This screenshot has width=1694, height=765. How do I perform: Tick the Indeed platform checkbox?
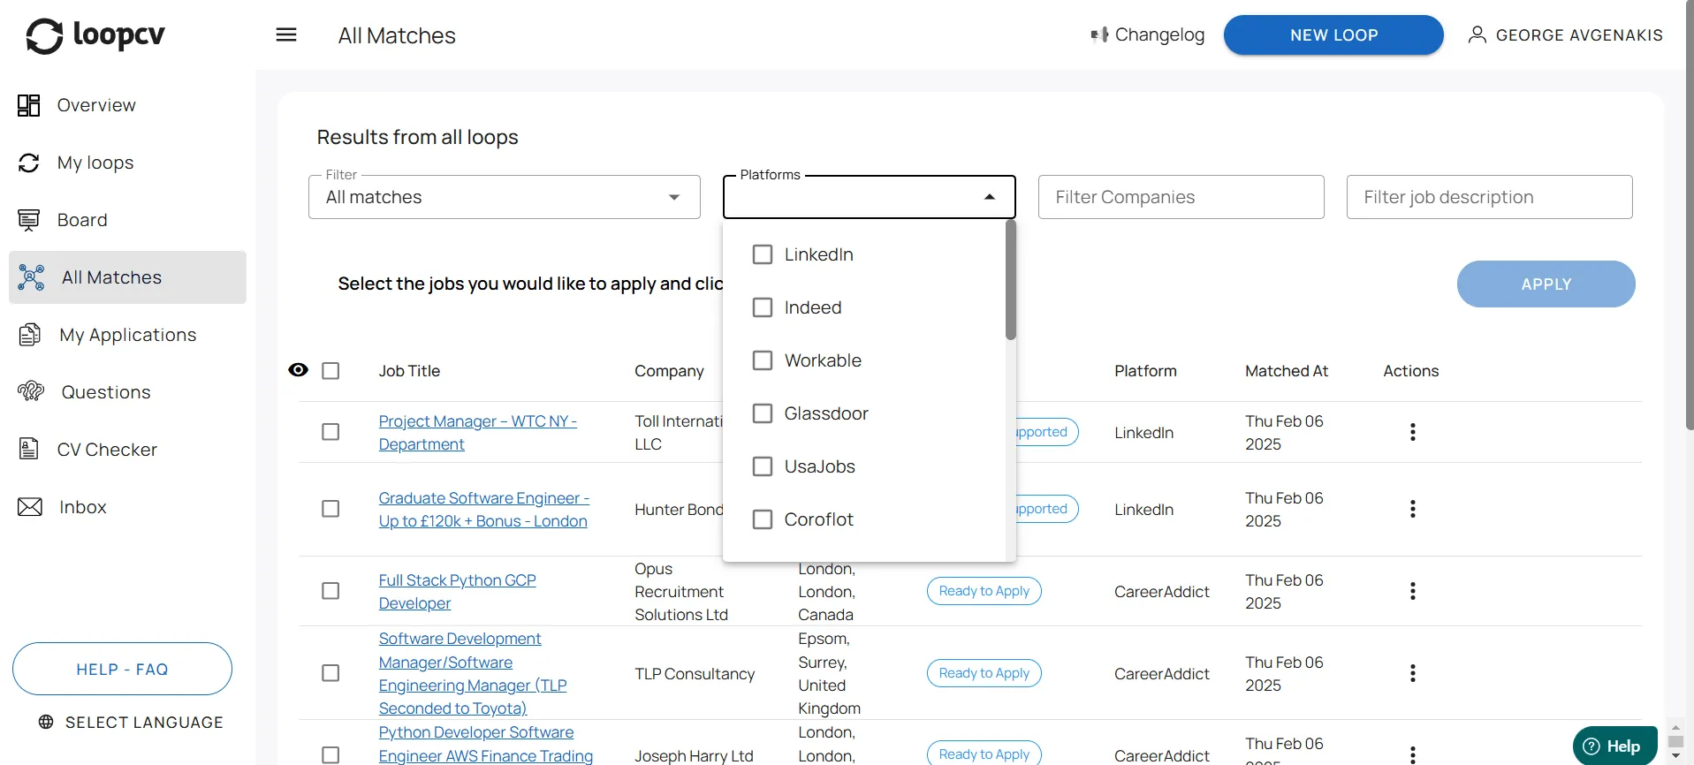tap(763, 307)
